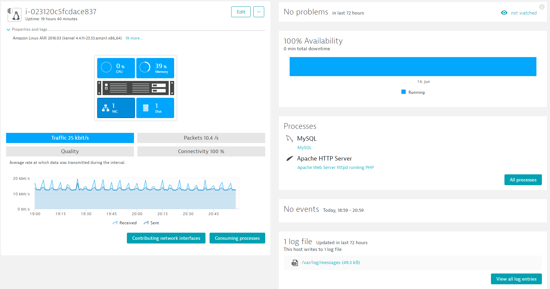Screen dimensions: 550x289
Task: Click the Apache feather process icon
Action: pos(290,158)
